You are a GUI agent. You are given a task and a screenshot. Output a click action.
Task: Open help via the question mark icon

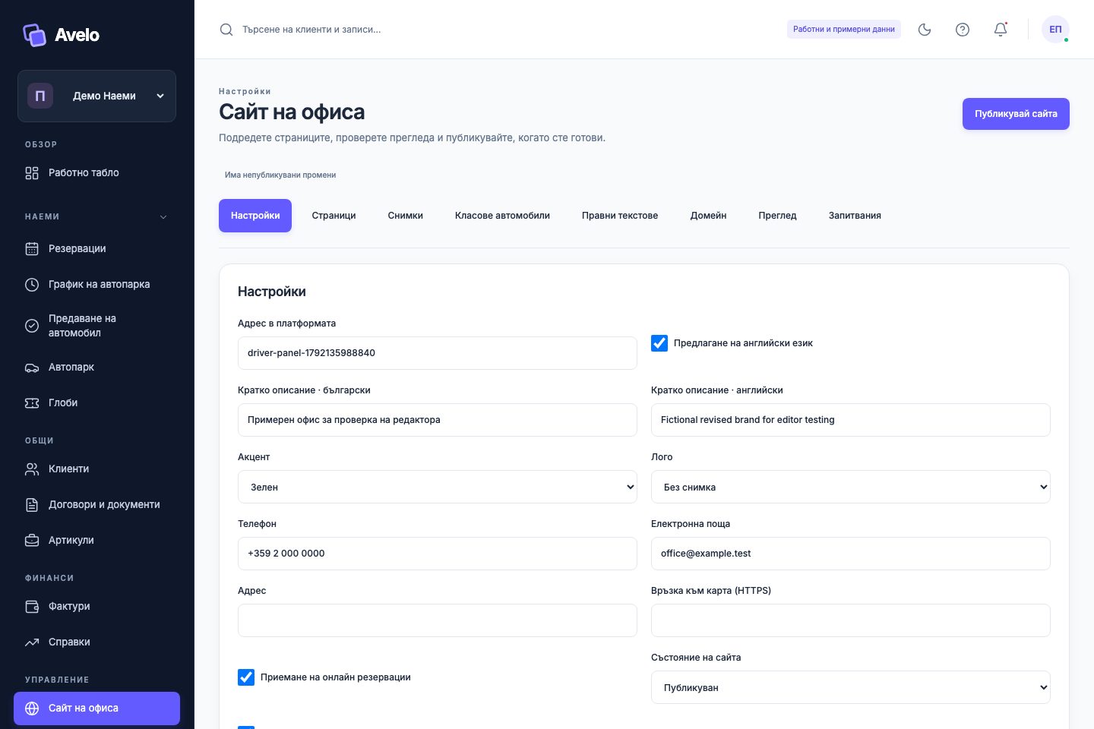[963, 30]
